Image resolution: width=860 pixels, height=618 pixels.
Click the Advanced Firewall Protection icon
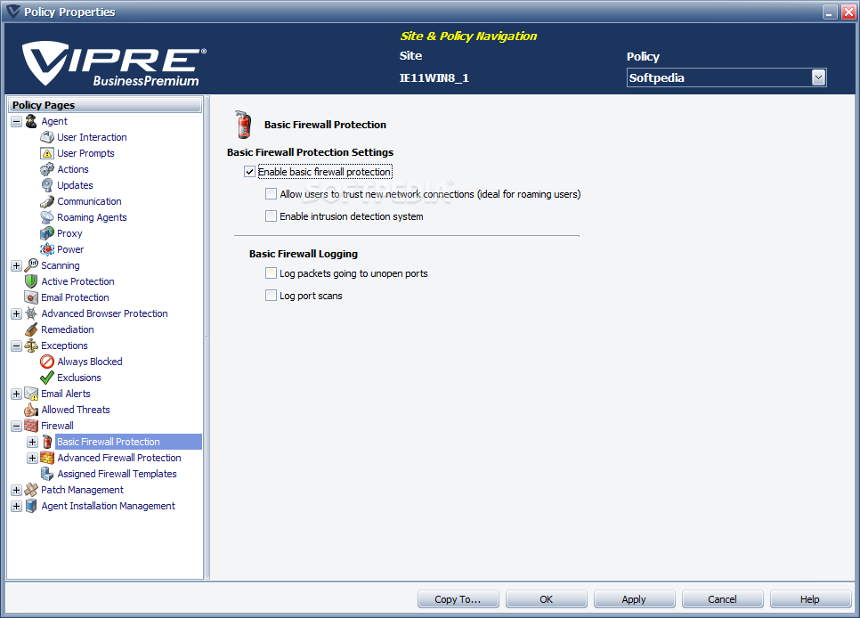pyautogui.click(x=47, y=458)
